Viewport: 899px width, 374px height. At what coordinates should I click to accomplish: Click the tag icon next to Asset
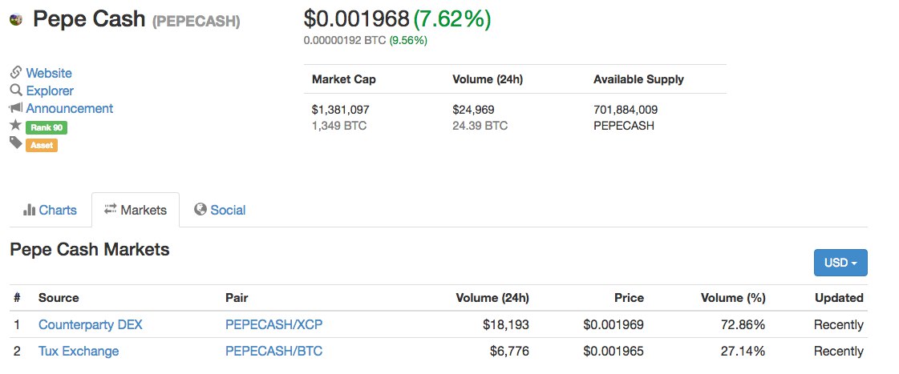tap(16, 143)
